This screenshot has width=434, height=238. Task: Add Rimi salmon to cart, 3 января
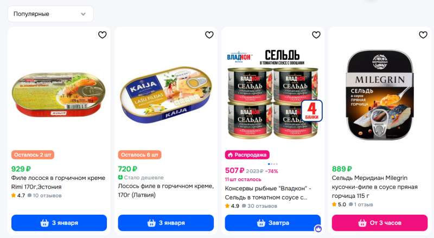[59, 223]
